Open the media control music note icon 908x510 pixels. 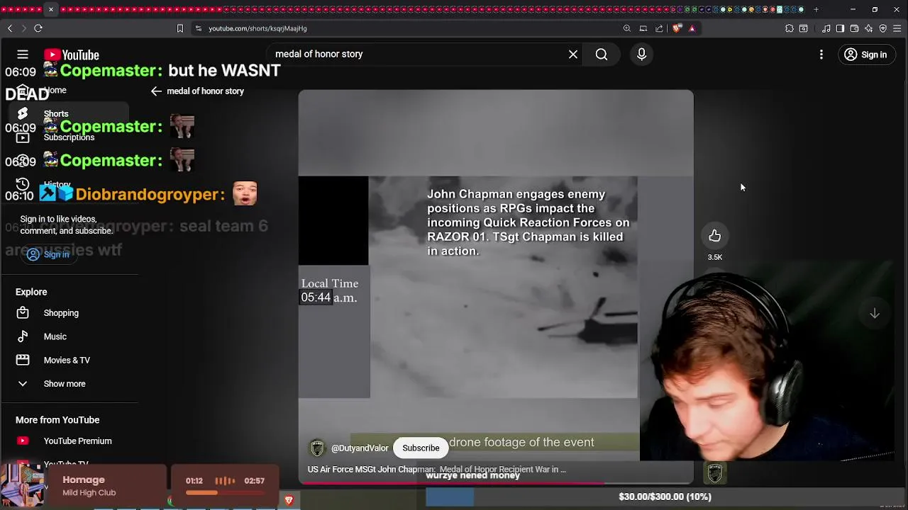[x=826, y=28]
